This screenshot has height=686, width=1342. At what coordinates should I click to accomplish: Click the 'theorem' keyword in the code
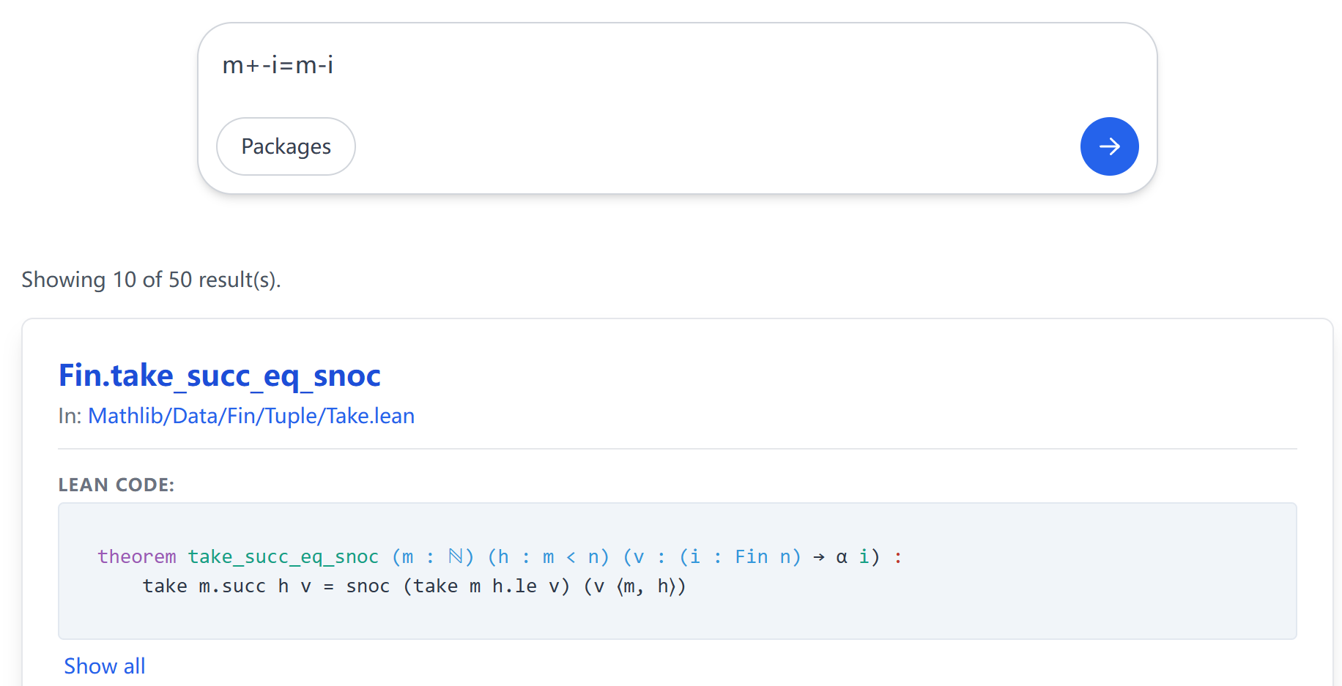coord(136,557)
